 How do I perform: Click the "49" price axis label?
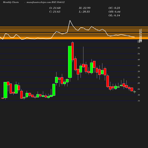pos(139,60)
